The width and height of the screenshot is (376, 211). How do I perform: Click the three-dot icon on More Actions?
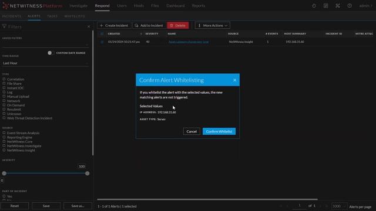pos(199,25)
